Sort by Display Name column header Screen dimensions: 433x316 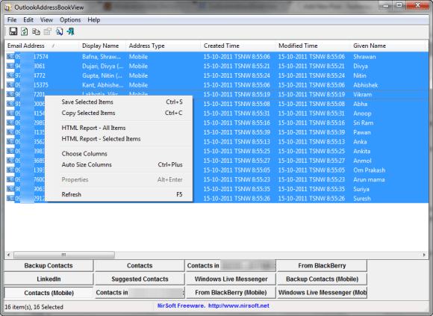(102, 46)
